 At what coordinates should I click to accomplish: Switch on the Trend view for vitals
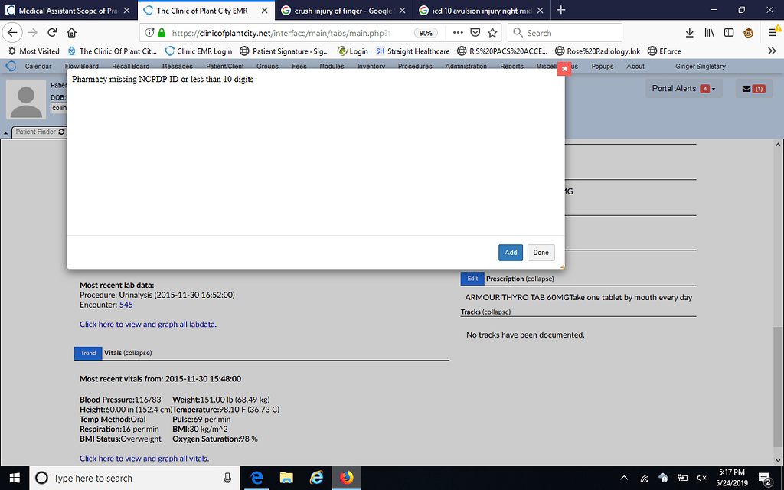87,353
